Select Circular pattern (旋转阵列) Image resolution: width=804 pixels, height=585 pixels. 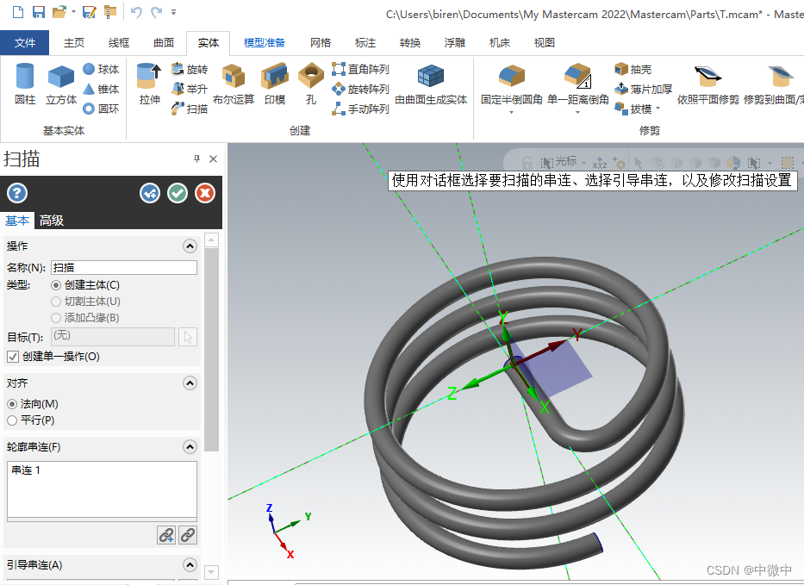(x=360, y=89)
